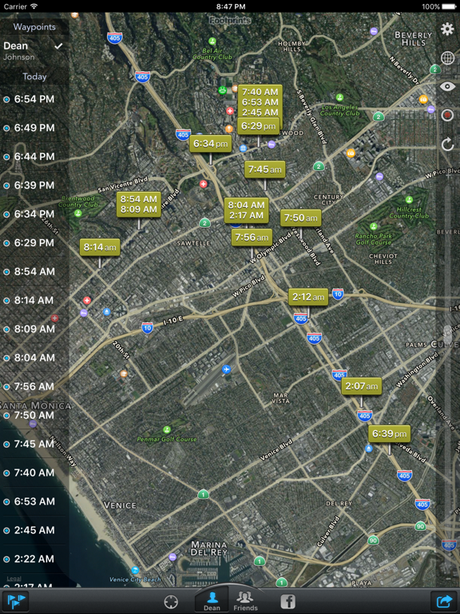Choose the 8:54 AM waypoint row
Viewport: 460px width, 614px height.
click(34, 271)
